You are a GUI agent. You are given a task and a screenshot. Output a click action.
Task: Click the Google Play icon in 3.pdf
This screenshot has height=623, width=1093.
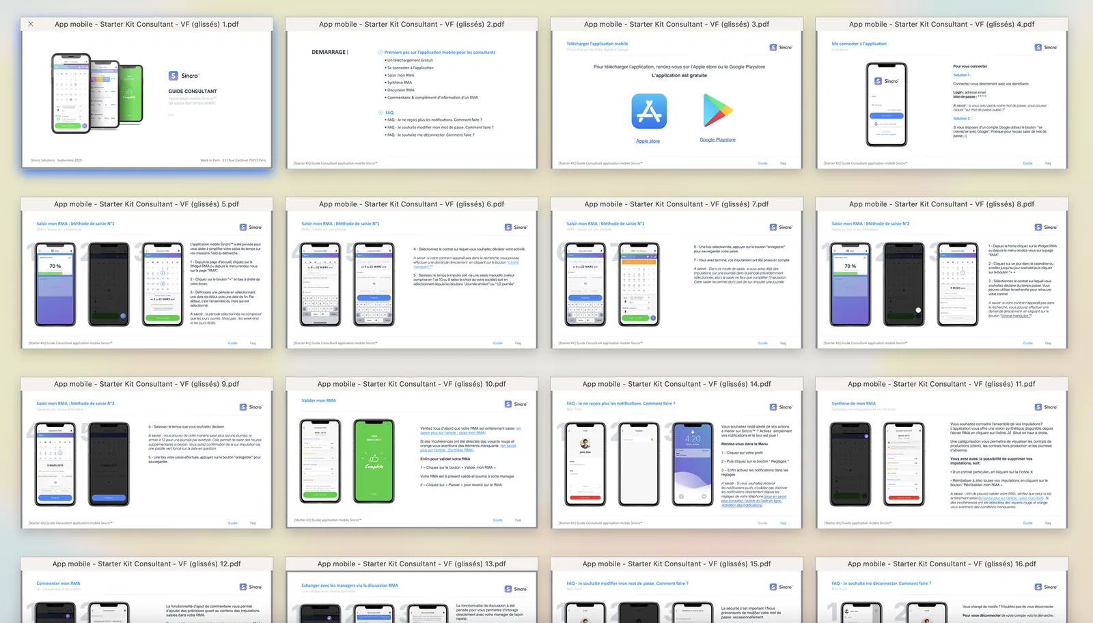717,111
